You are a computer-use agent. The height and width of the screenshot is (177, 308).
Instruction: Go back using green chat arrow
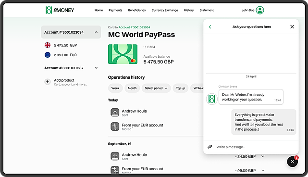[x=210, y=27]
